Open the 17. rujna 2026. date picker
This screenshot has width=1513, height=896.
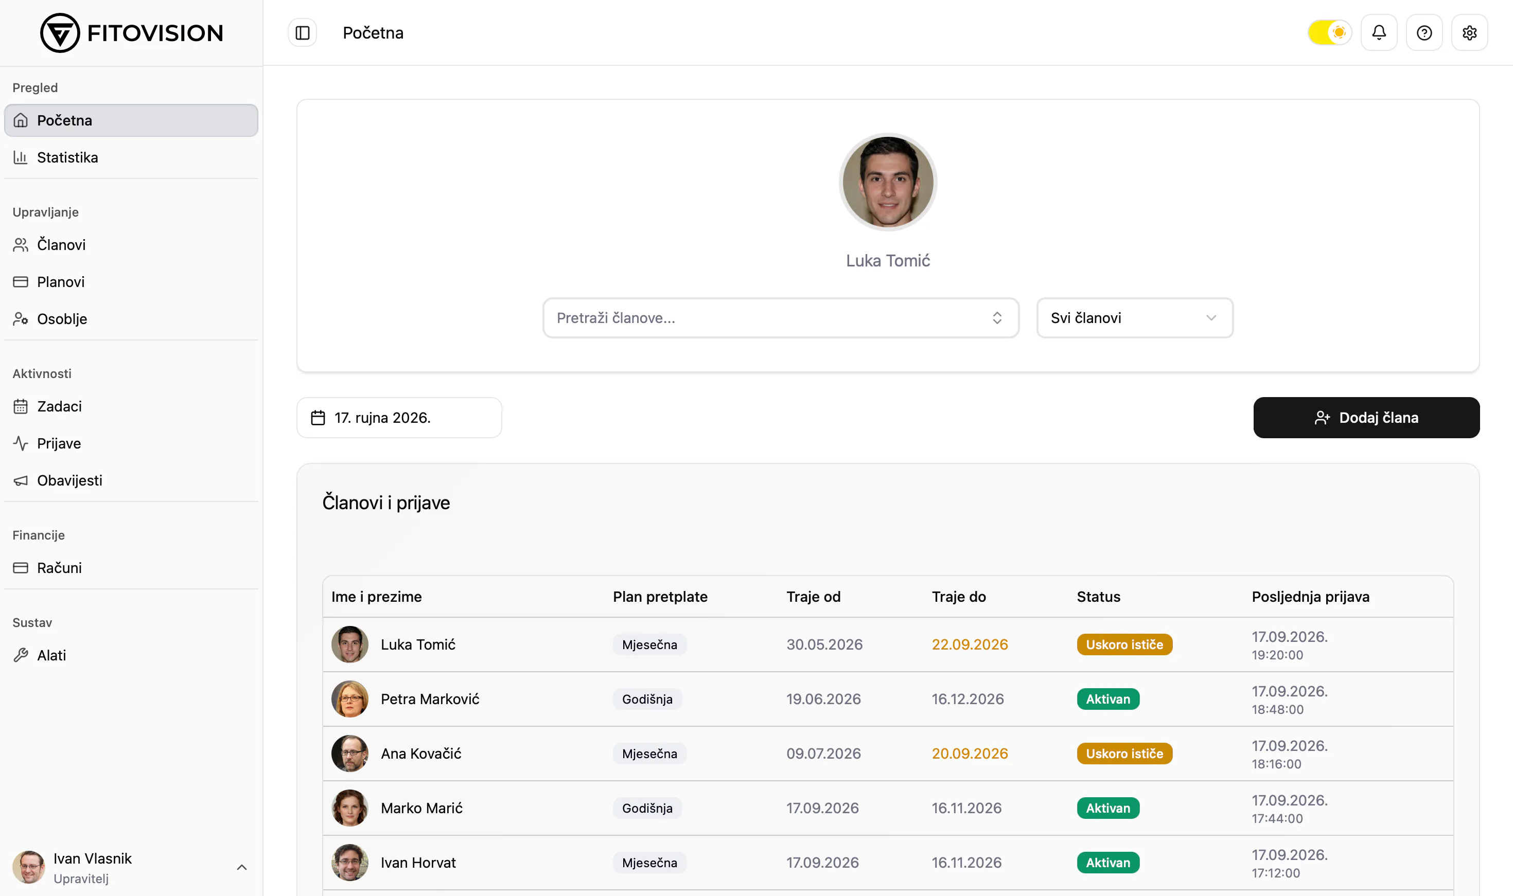399,418
